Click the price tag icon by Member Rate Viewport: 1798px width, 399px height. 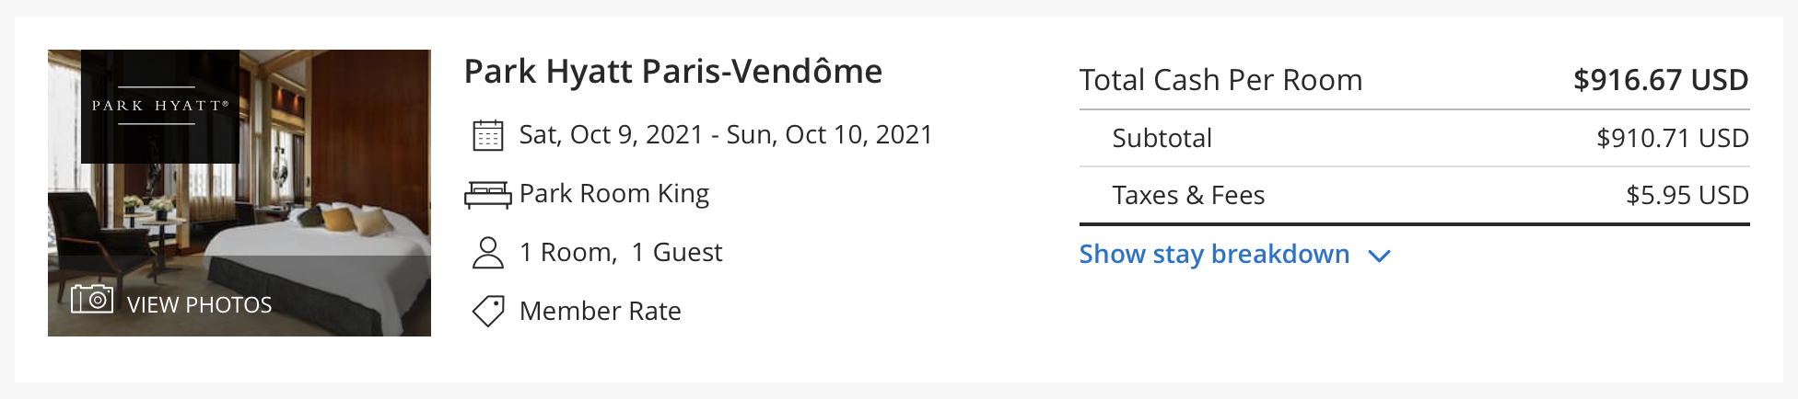[488, 311]
